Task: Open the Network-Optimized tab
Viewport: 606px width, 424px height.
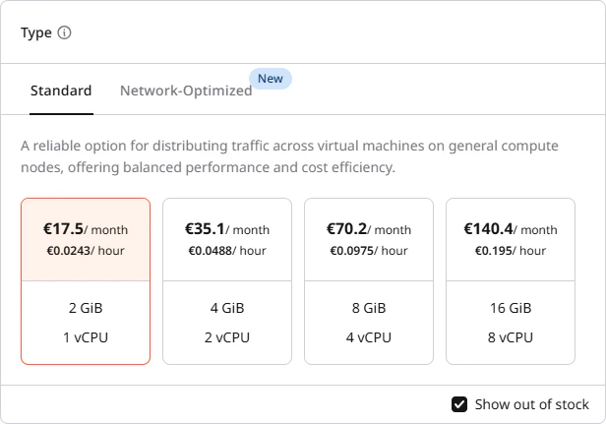Action: (186, 91)
